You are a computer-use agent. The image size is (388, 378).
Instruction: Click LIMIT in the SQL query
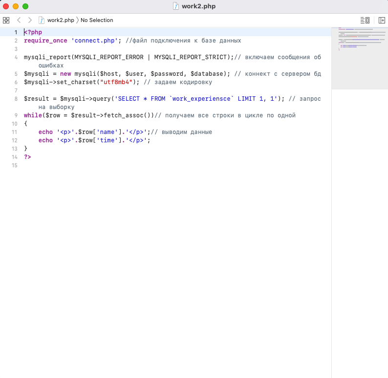247,99
